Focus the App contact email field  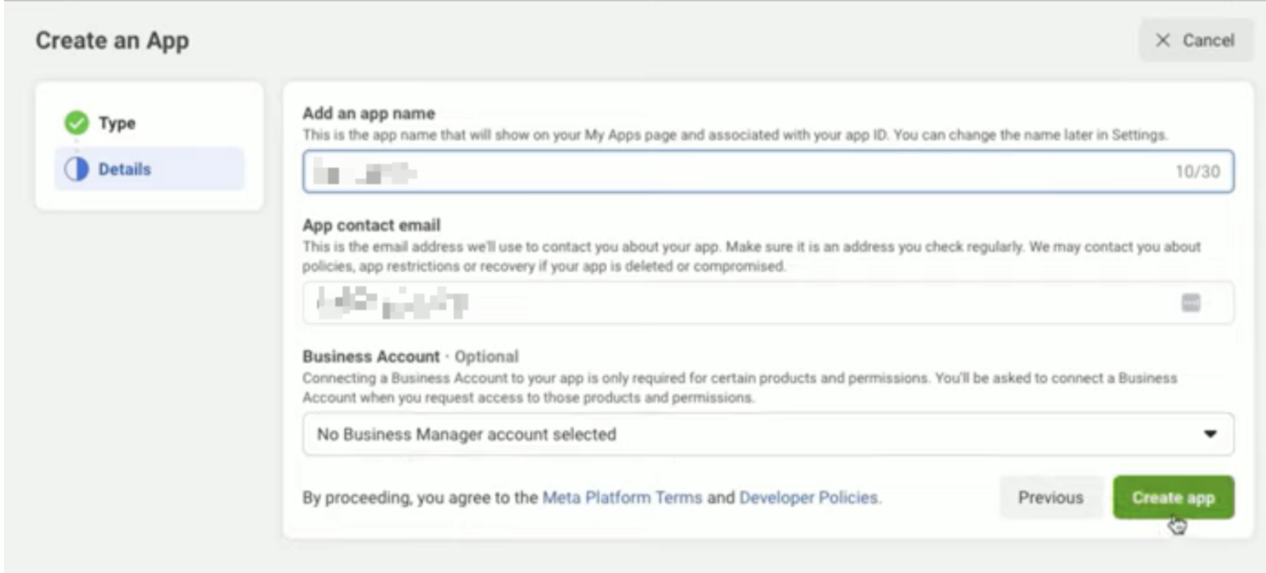pos(768,303)
